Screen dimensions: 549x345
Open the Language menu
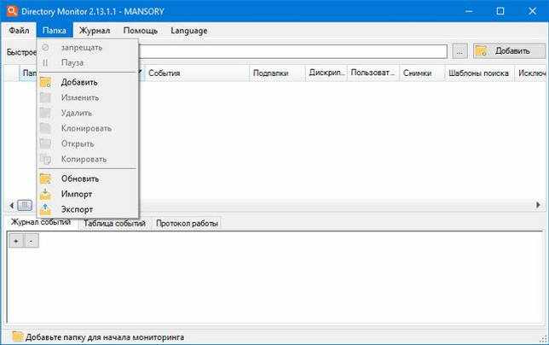[x=188, y=31]
